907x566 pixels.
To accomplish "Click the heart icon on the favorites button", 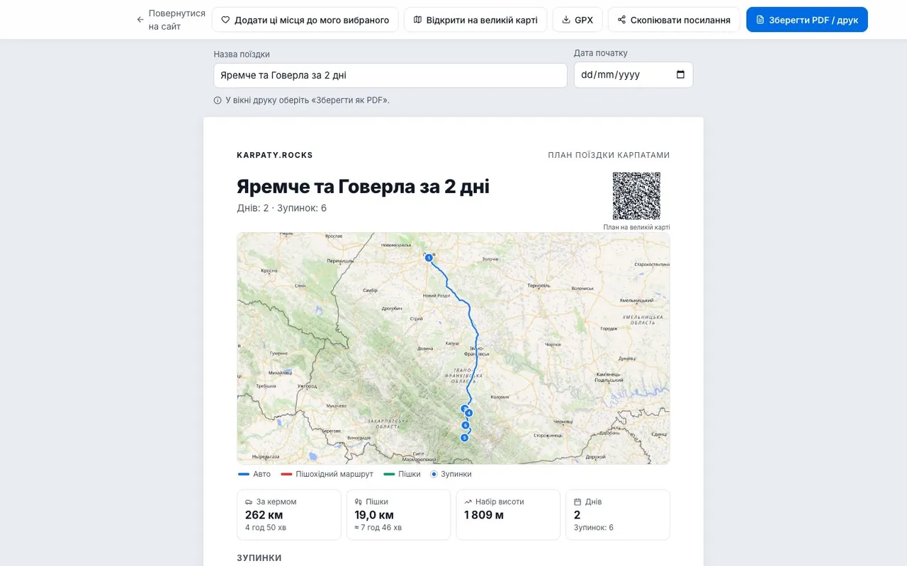I will pos(225,20).
